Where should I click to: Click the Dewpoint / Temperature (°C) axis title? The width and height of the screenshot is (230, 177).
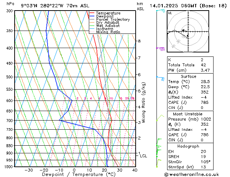(79, 174)
